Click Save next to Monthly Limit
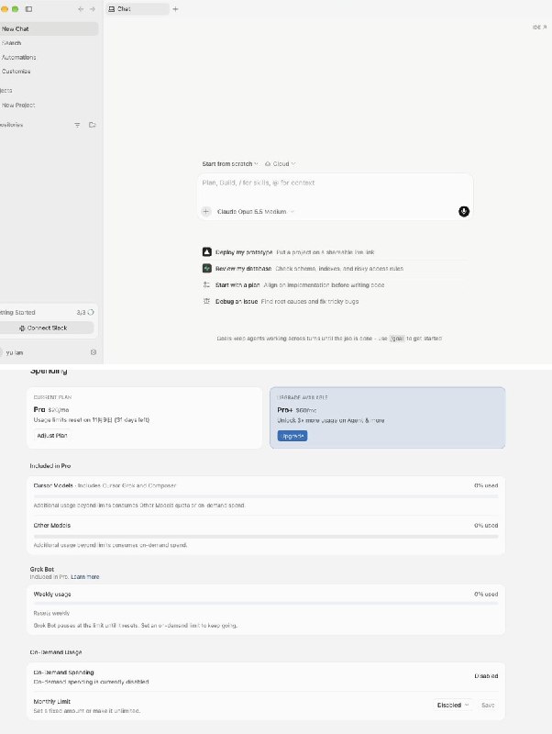552x734 pixels. (488, 705)
